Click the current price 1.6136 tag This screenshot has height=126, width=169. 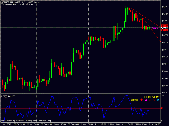click(165, 27)
